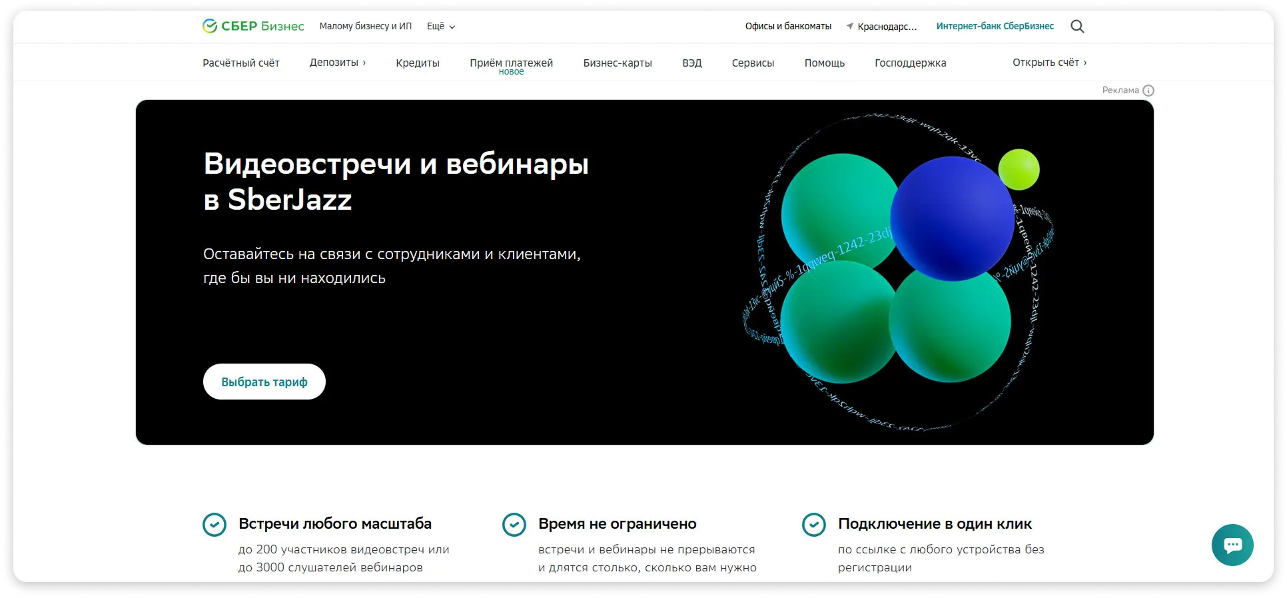The image size is (1287, 598).
Task: Open the Открыть счёт link
Action: tap(1050, 63)
